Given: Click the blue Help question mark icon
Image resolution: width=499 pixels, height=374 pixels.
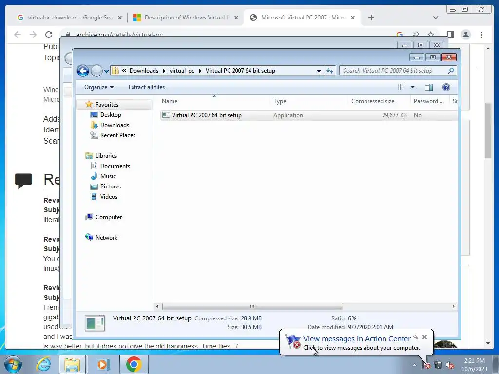Looking at the screenshot, I should tap(446, 87).
